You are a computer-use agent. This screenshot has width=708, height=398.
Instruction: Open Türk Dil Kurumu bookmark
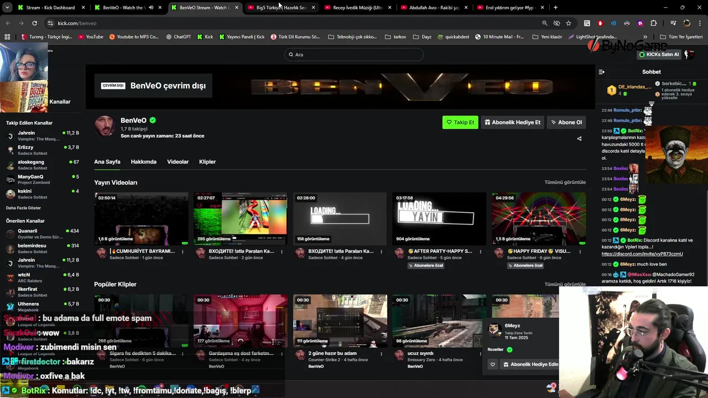[x=295, y=37]
